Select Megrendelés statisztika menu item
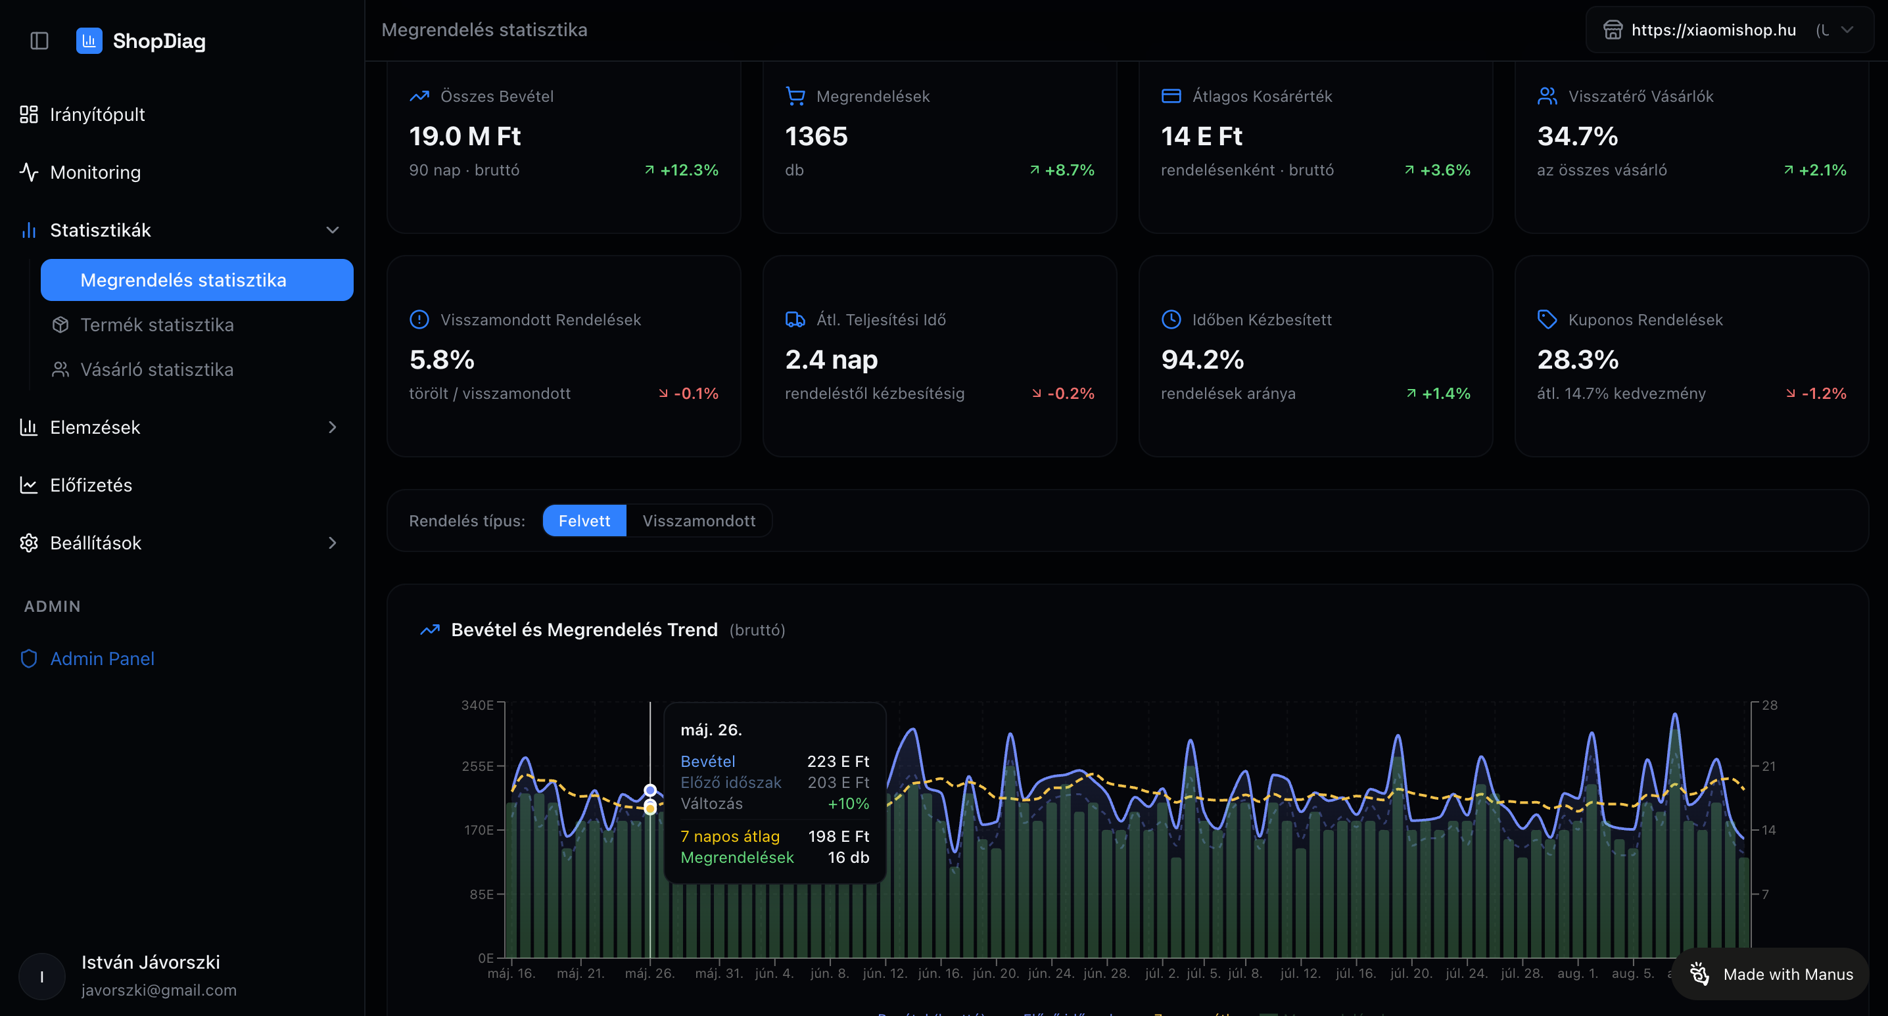The width and height of the screenshot is (1888, 1016). 197,280
